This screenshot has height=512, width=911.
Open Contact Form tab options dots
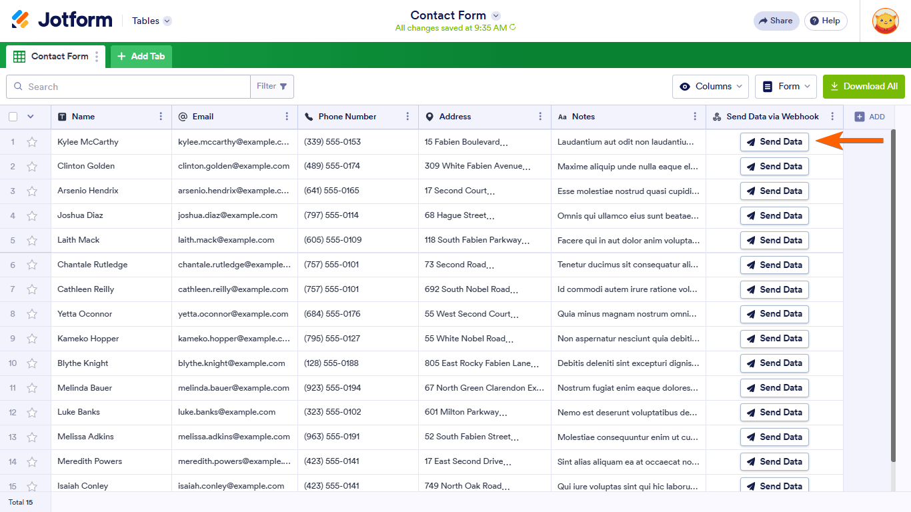click(x=97, y=57)
